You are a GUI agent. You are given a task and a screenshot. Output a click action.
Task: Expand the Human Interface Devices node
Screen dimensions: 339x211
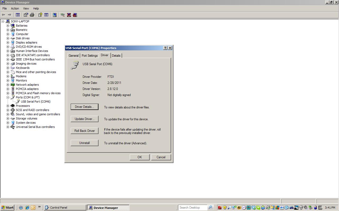pos(8,51)
